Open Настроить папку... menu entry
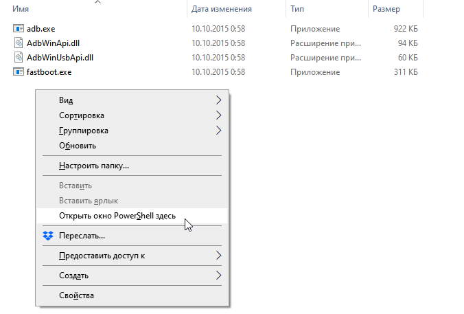 94,166
